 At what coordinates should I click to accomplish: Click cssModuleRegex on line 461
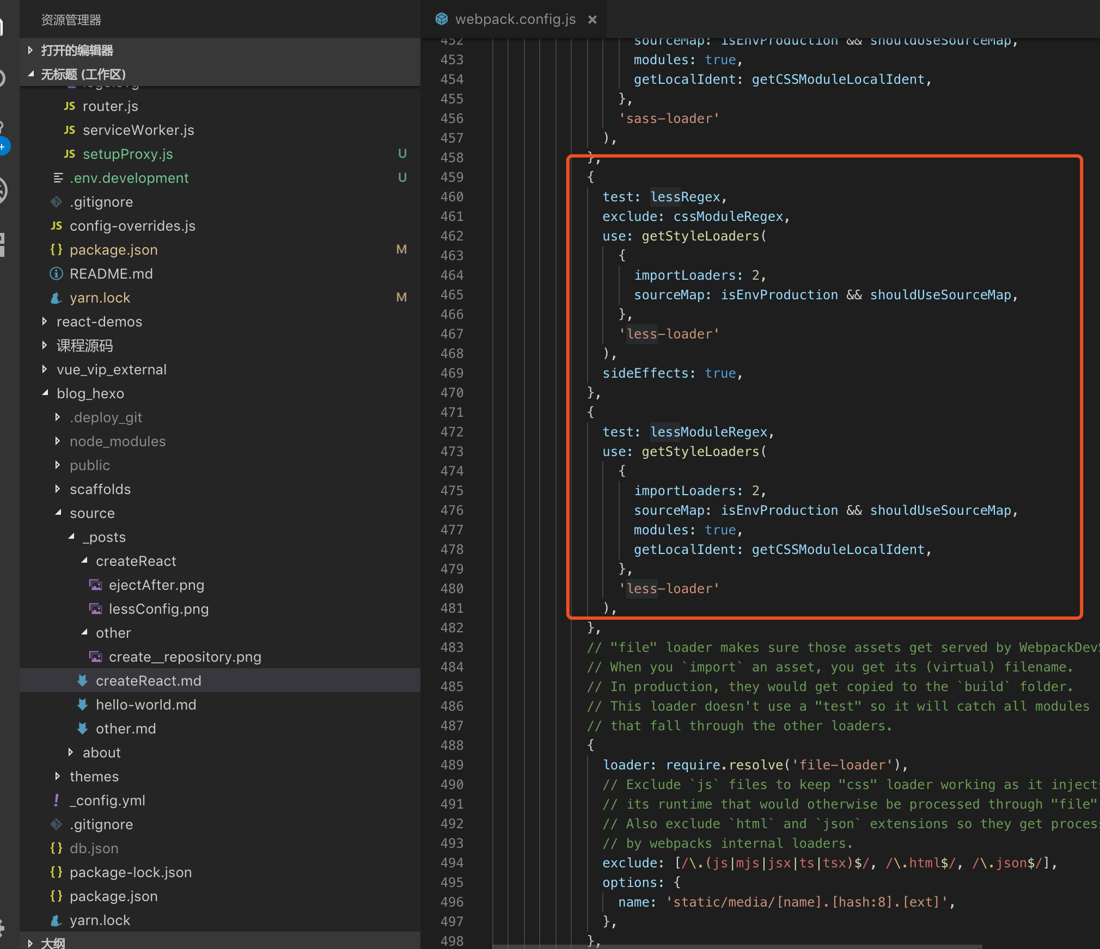[x=728, y=217]
